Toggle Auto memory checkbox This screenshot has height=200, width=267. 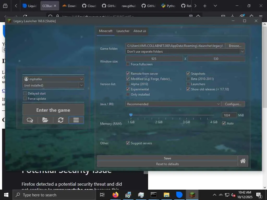point(224,123)
